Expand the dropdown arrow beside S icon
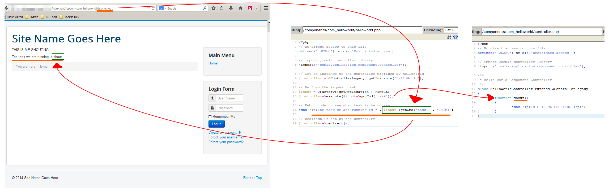Image resolution: width=613 pixels, height=192 pixels. click(x=257, y=8)
